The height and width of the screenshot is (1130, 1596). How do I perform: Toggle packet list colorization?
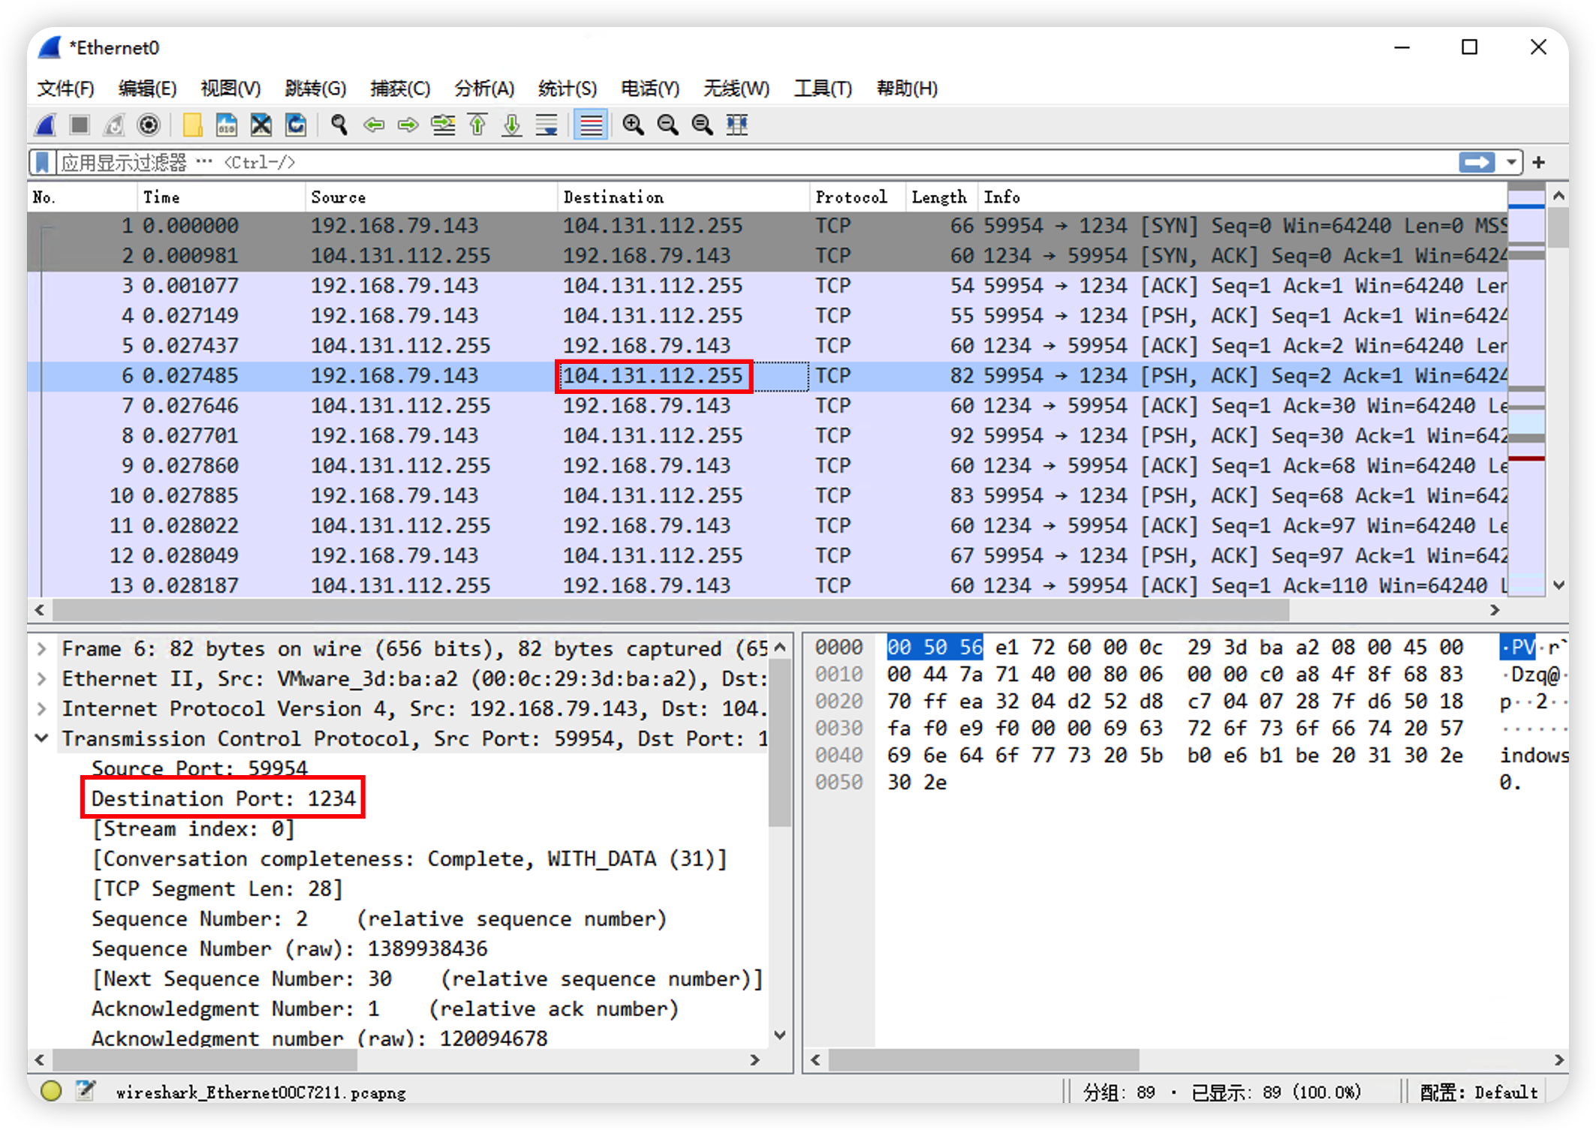pos(591,125)
